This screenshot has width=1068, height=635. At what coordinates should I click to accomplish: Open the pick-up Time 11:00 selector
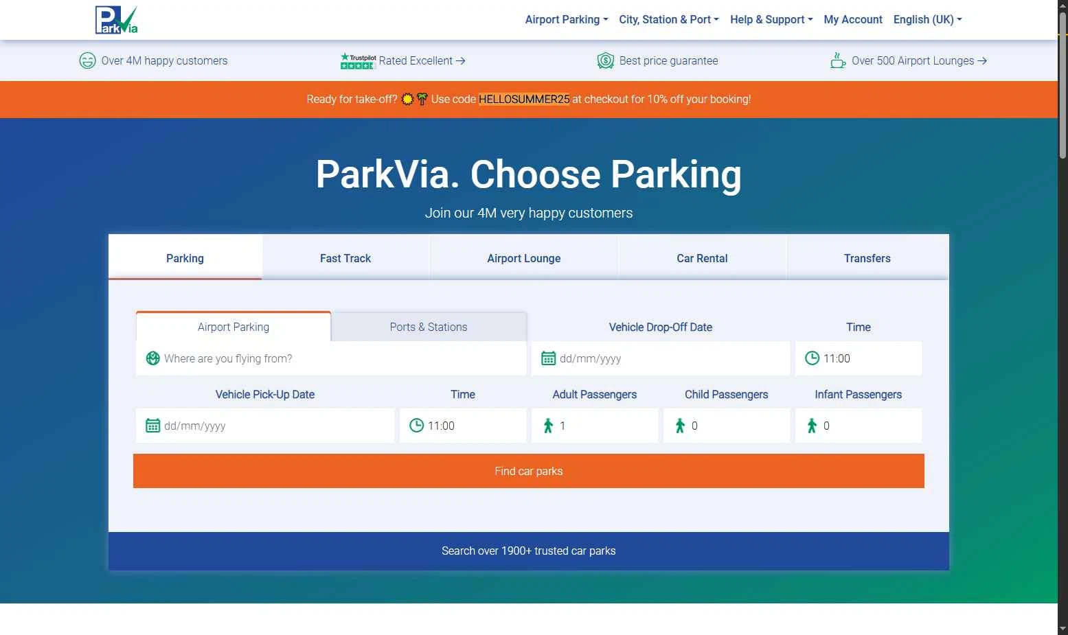coord(463,426)
